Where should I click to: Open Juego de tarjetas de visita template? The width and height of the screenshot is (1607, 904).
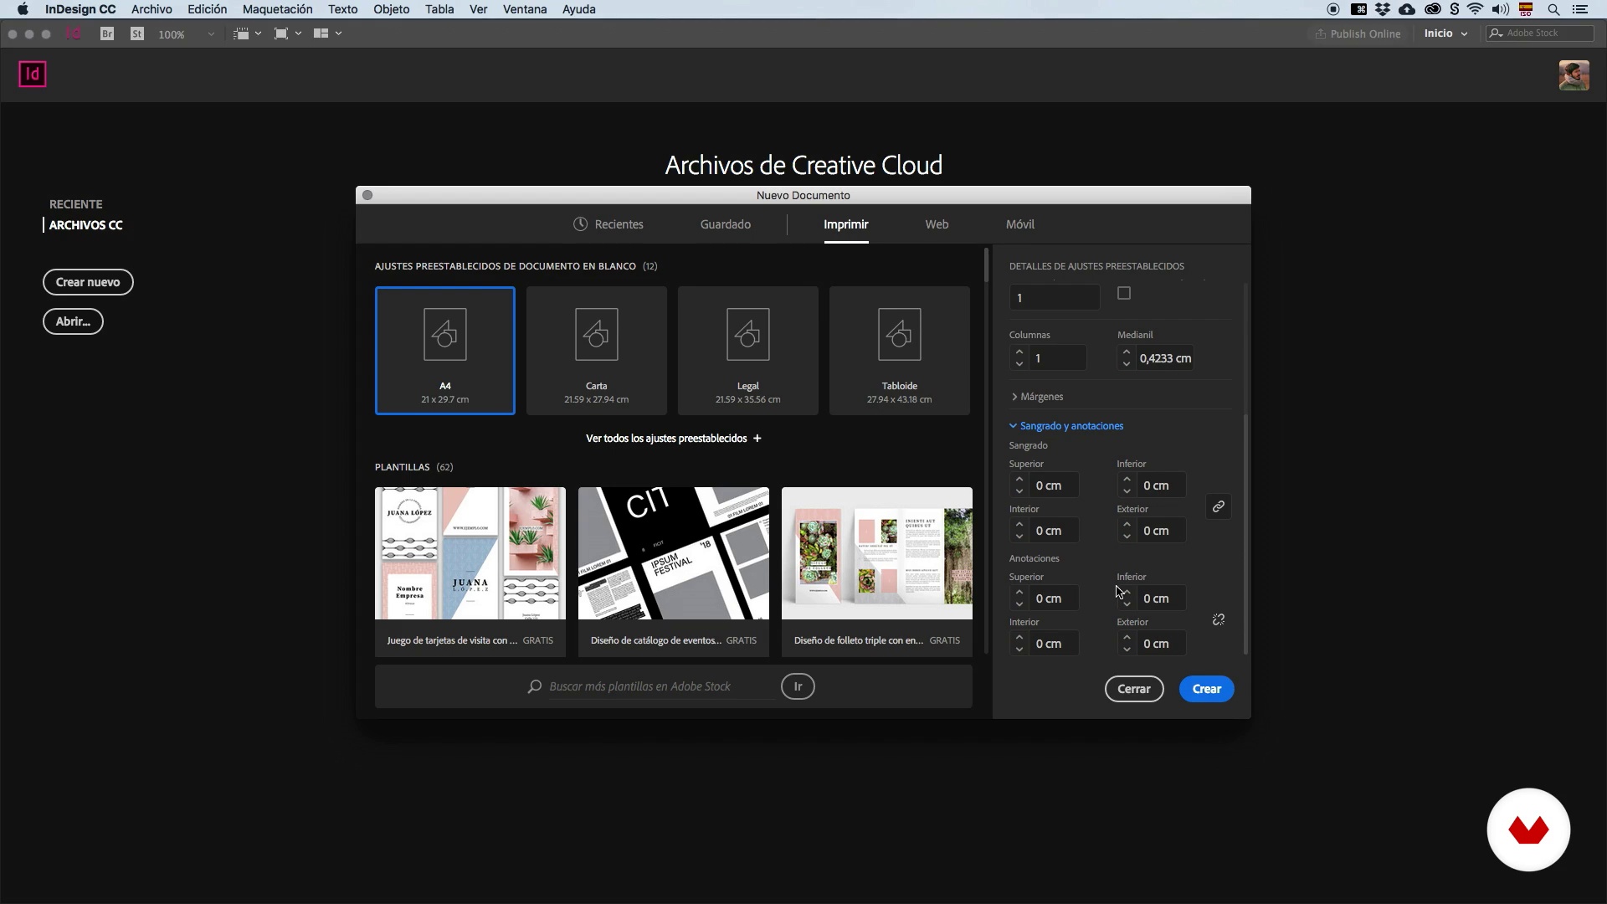[x=470, y=573]
